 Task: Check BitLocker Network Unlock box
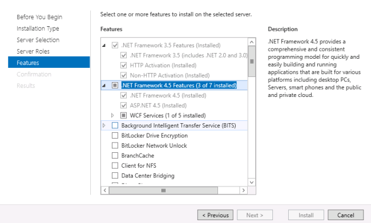click(x=115, y=145)
